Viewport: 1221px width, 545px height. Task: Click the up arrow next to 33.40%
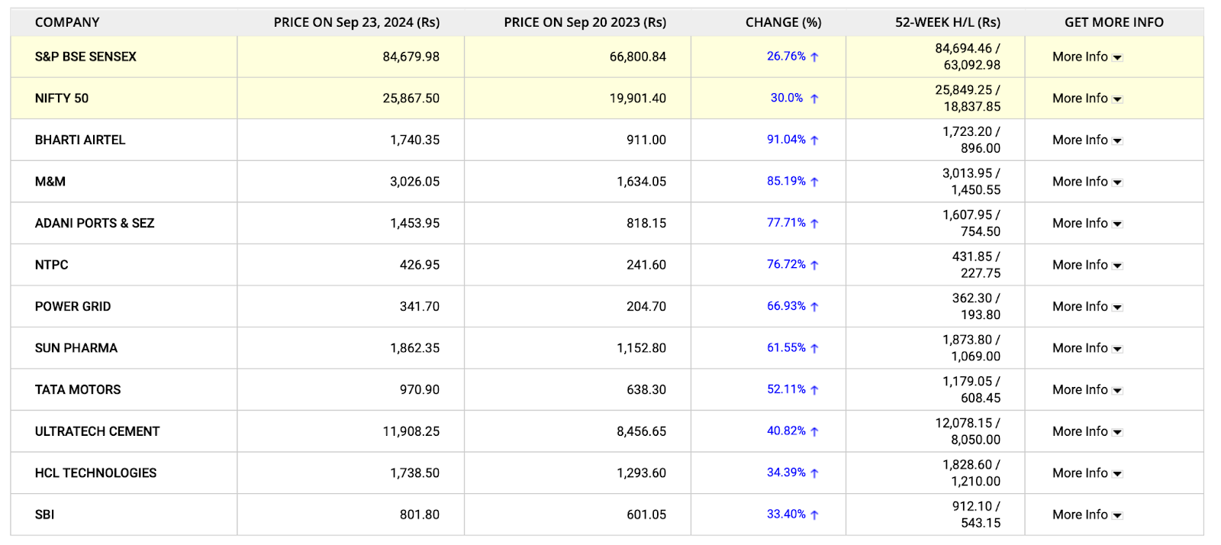pos(814,514)
